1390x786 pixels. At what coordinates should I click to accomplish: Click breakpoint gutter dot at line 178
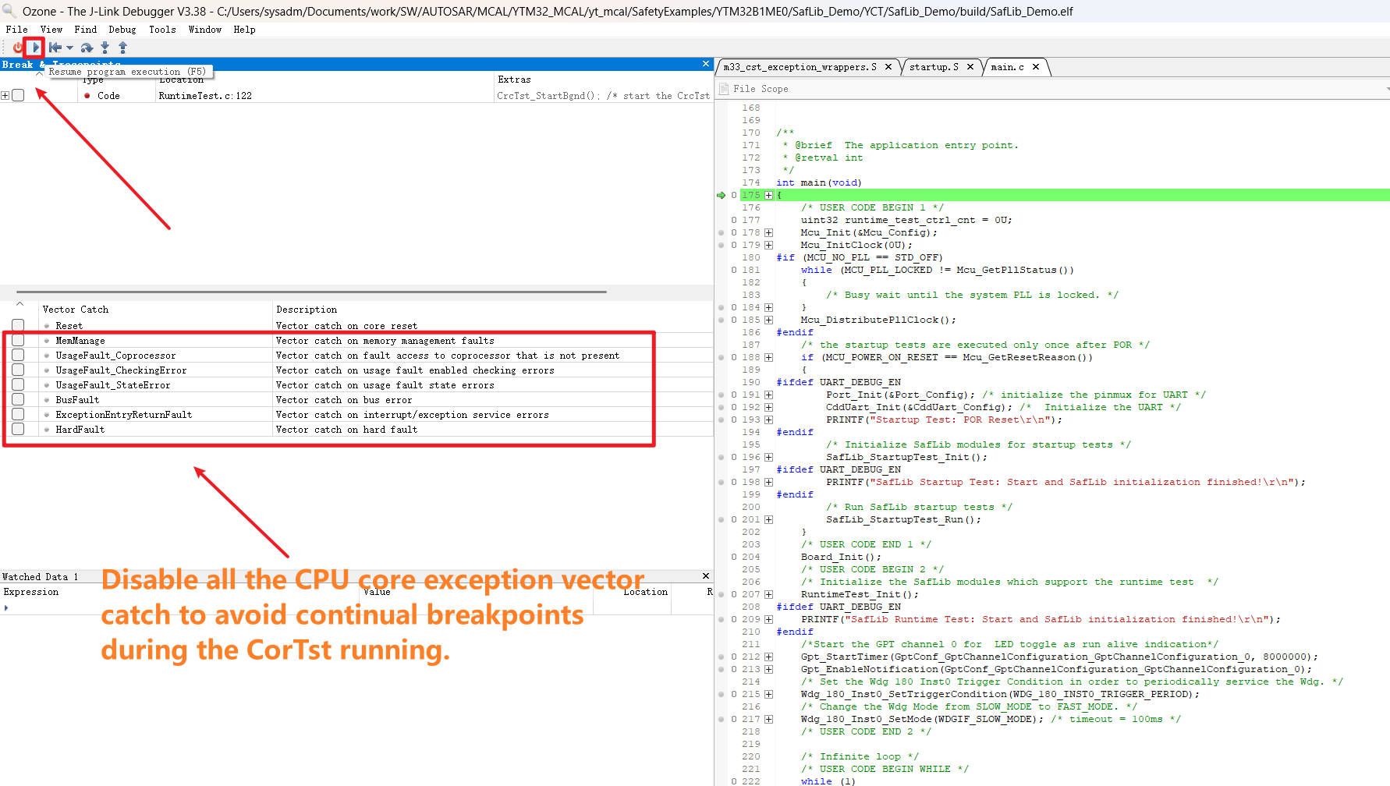tap(722, 232)
